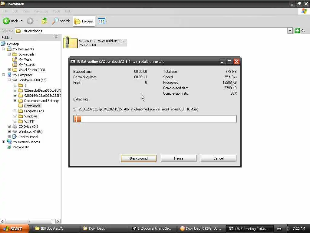Select the 5.1.2600.2075.eHBuild file name
Viewport: 310px width, 233px height.
(103, 41)
